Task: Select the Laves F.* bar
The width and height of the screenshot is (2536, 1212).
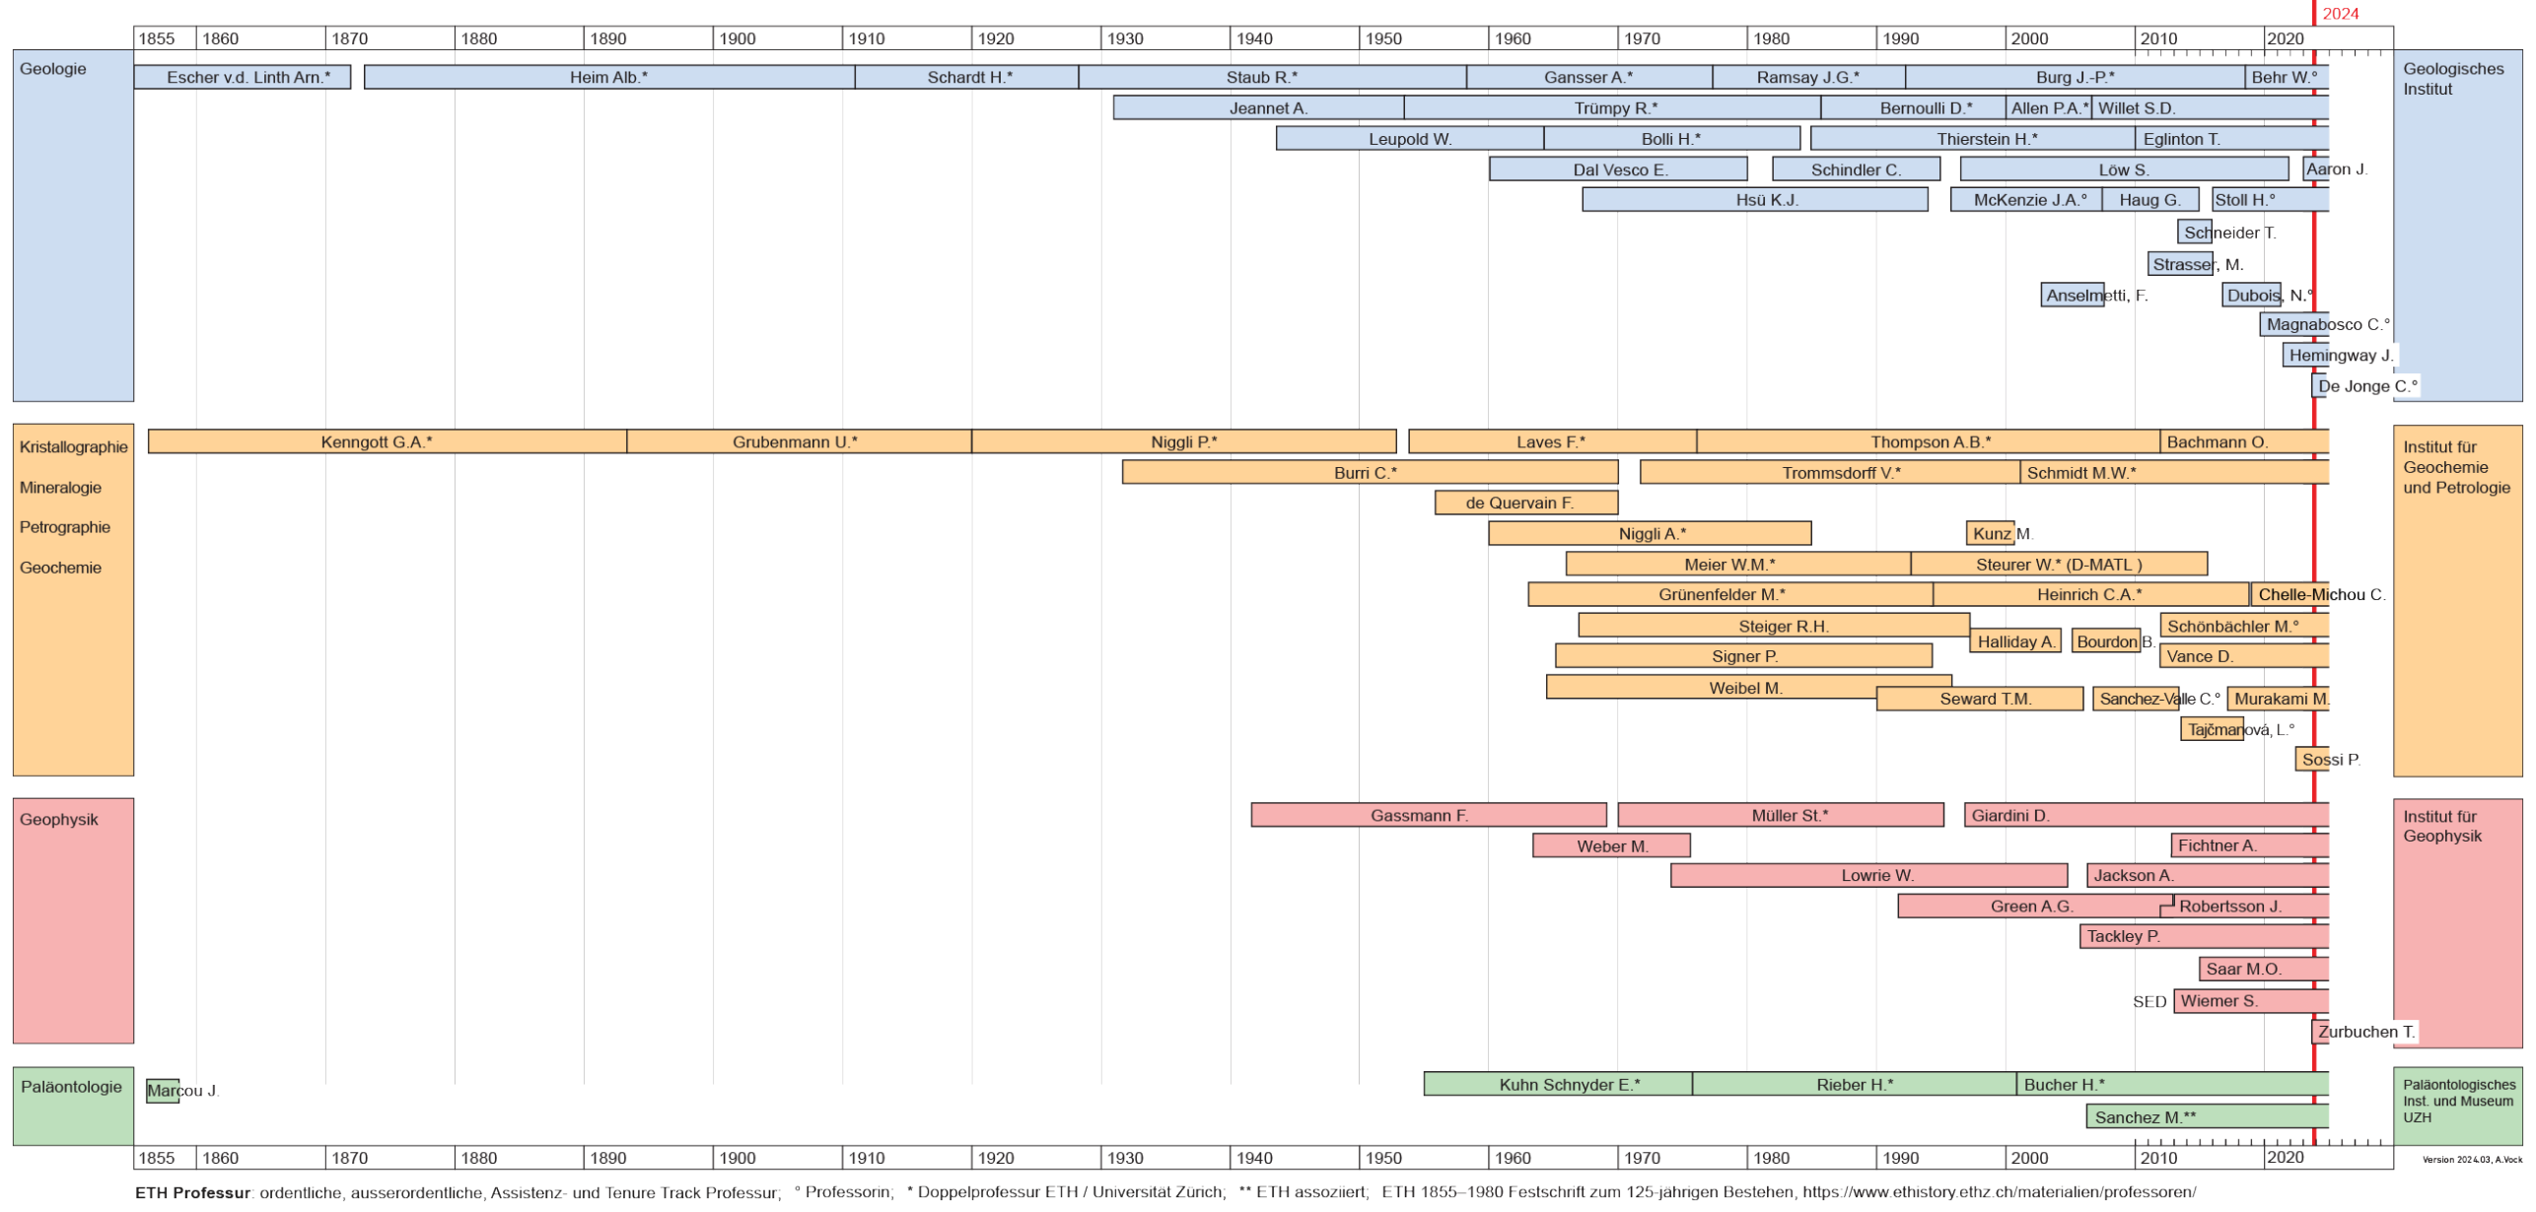Action: pyautogui.click(x=1552, y=441)
